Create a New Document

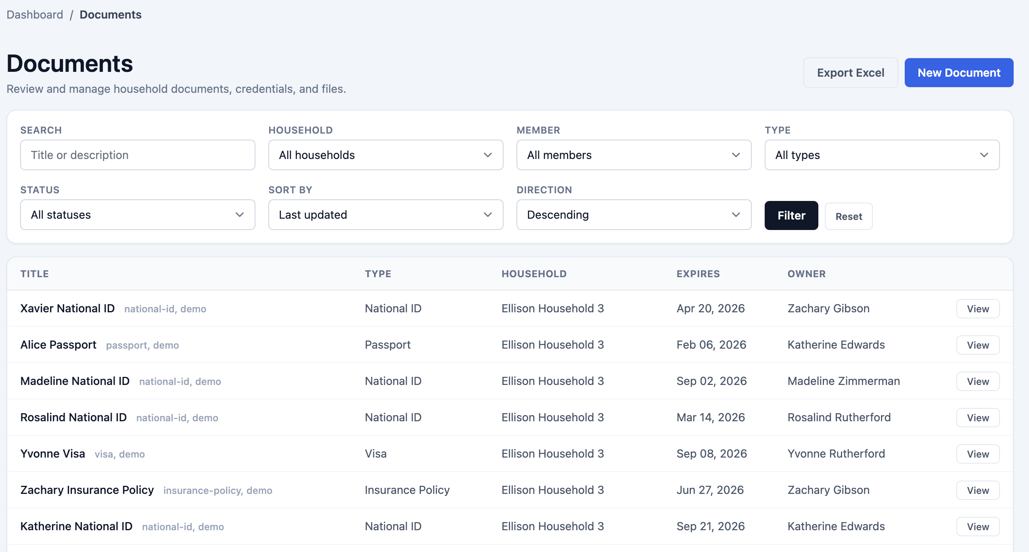[959, 73]
